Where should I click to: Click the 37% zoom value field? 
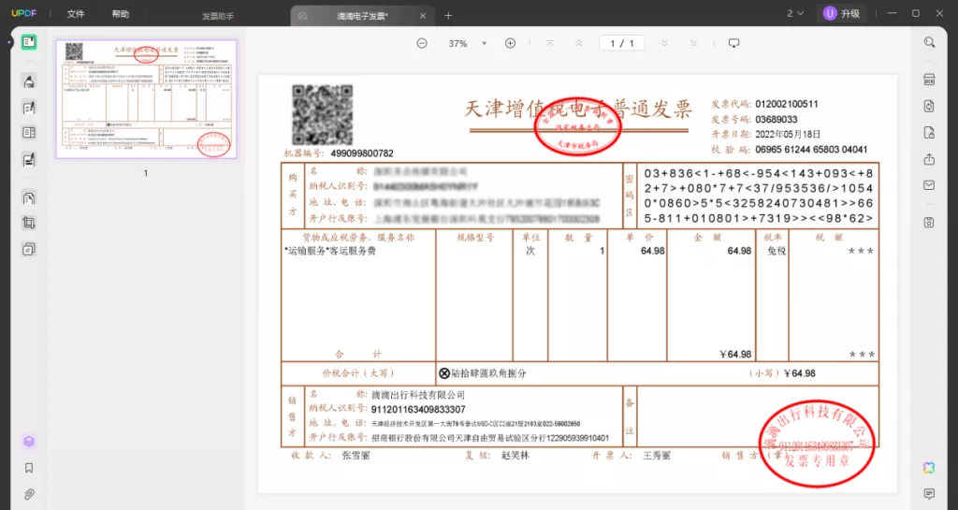point(458,43)
